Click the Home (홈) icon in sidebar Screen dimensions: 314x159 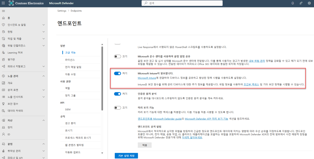point(3,18)
